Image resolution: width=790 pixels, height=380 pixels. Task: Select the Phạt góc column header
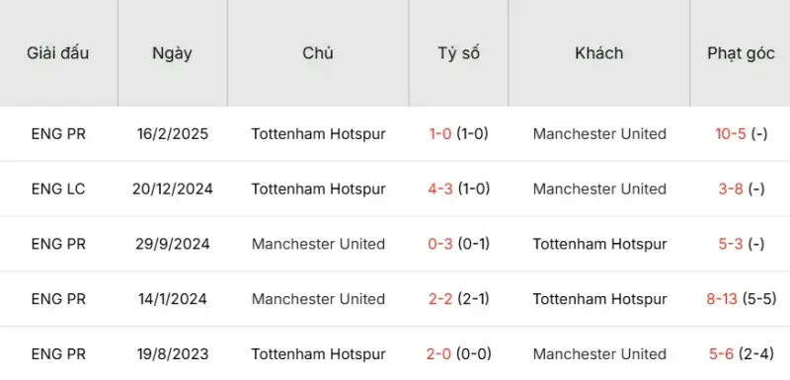point(741,53)
